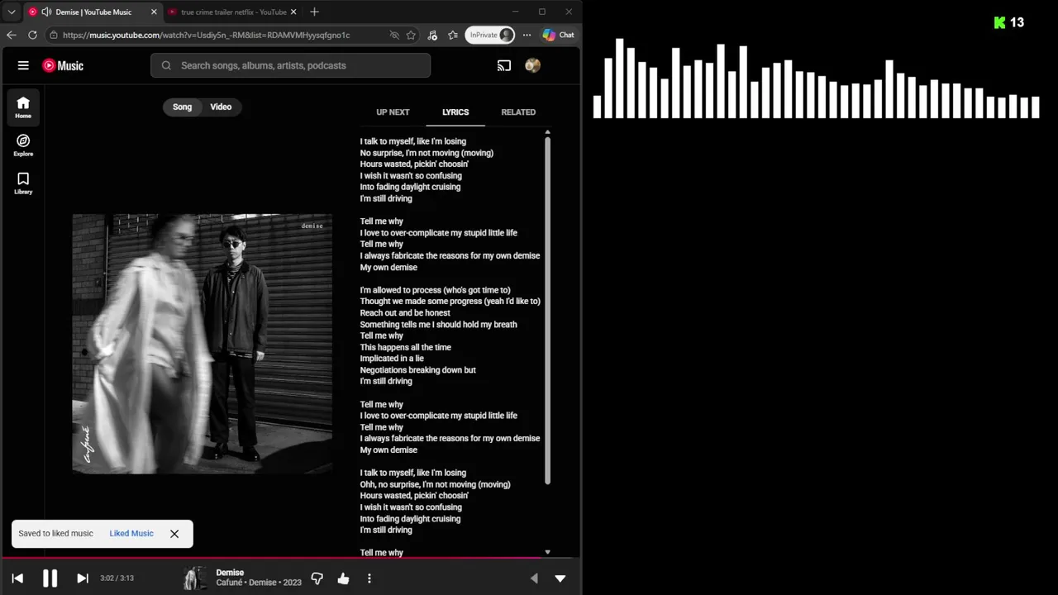The image size is (1058, 595).
Task: Click the Cast to device icon
Action: point(504,65)
